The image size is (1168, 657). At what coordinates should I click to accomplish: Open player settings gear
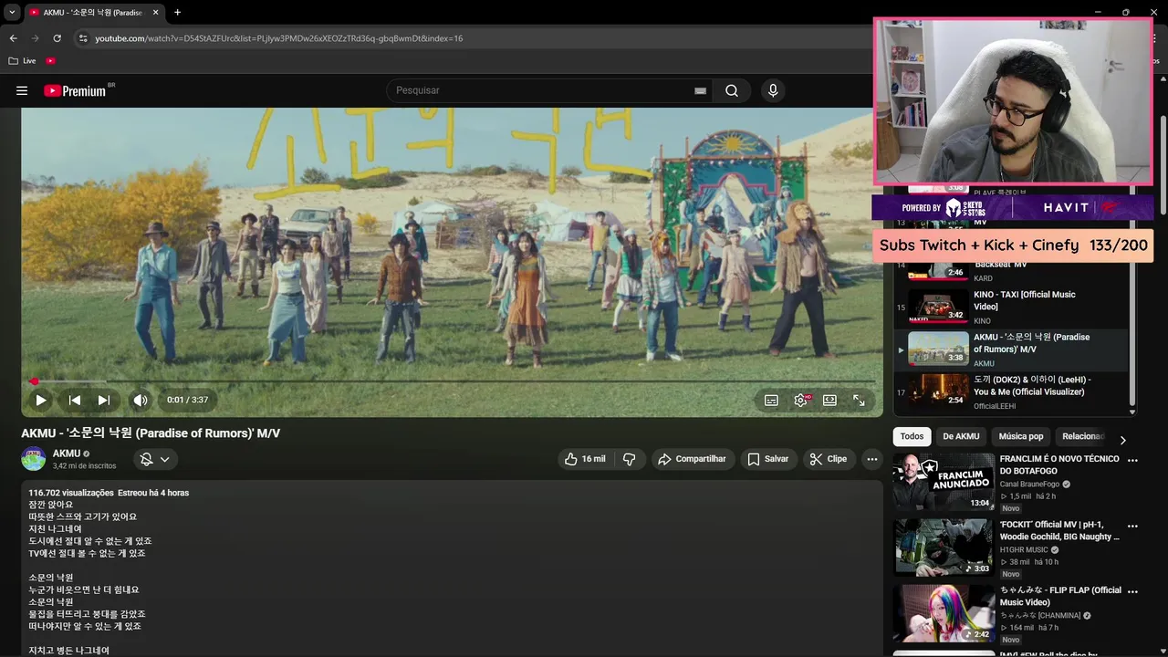click(800, 400)
